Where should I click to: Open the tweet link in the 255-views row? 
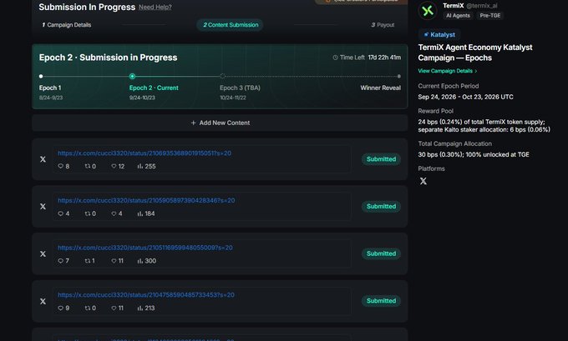point(145,153)
